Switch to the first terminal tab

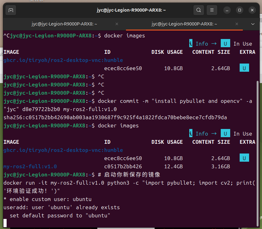[64, 24]
